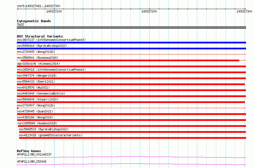
Task: Select the nsv4443446 (GenomeinaBottle) label
Action: tap(41, 93)
